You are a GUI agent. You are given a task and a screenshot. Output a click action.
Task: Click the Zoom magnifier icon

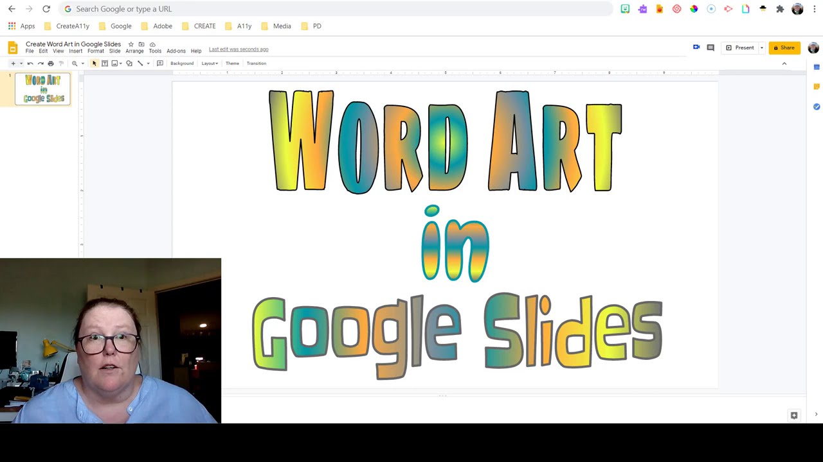click(75, 64)
